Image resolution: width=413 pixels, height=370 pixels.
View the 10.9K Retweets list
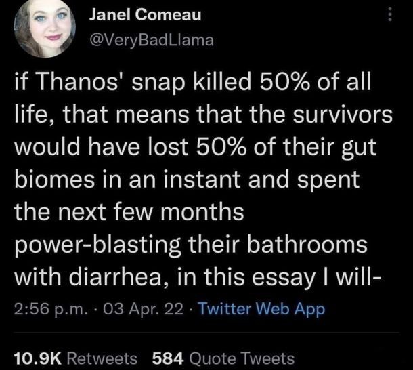click(x=75, y=358)
